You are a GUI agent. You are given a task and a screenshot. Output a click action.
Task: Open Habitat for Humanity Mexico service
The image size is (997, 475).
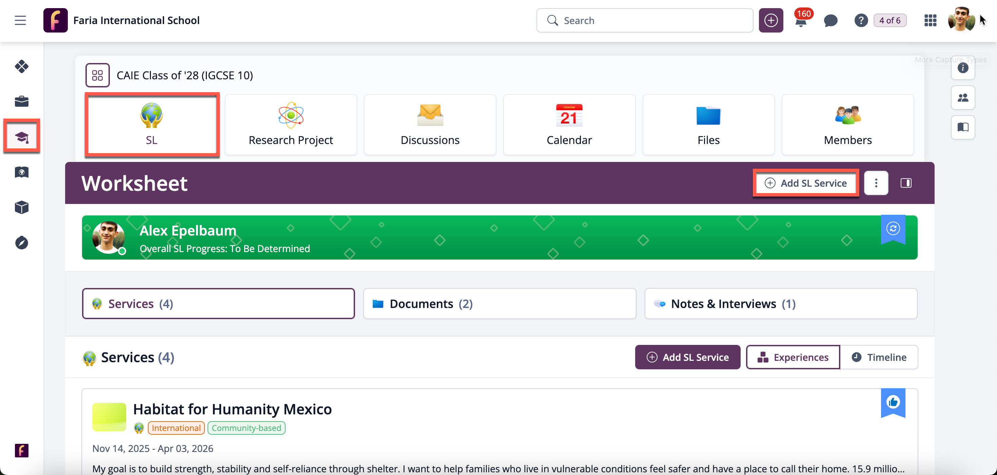[x=232, y=409]
